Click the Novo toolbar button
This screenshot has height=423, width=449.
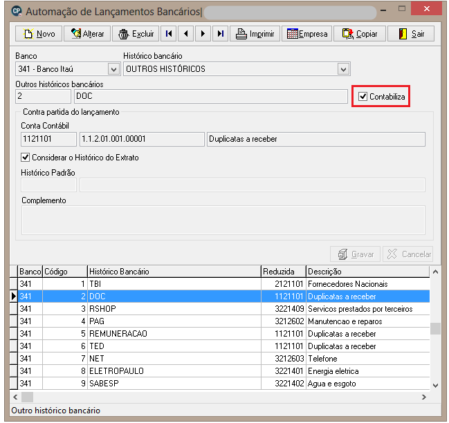(39, 34)
